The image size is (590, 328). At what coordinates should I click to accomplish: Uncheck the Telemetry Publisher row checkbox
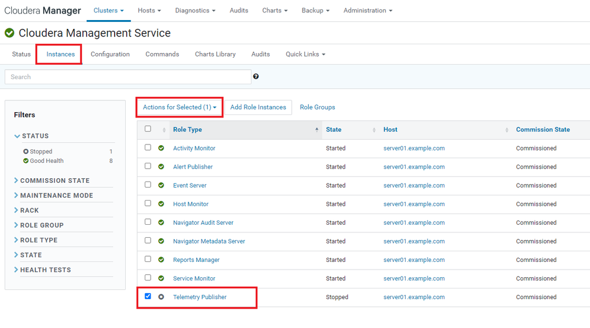(148, 296)
